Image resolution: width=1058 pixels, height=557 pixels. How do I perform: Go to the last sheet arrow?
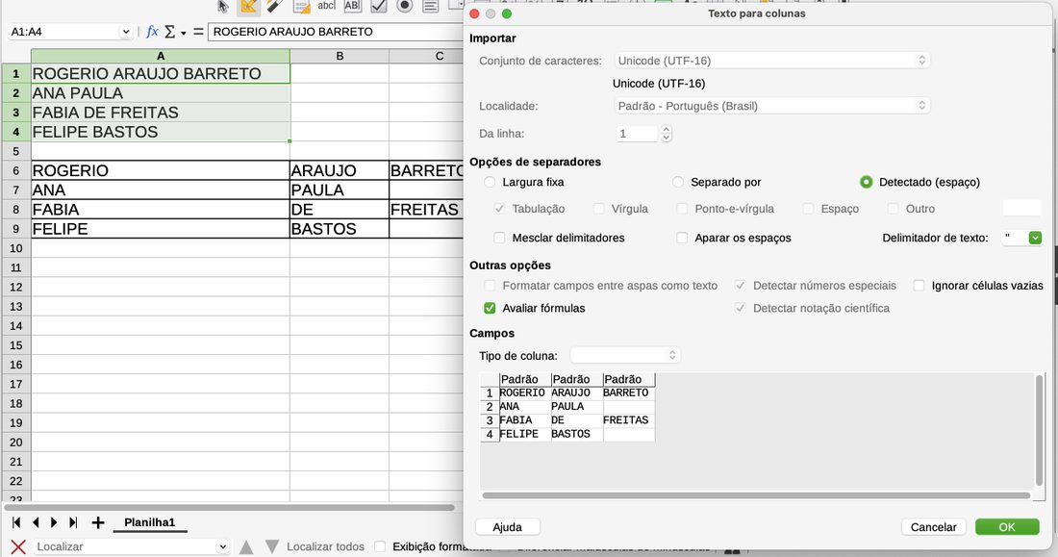point(73,522)
